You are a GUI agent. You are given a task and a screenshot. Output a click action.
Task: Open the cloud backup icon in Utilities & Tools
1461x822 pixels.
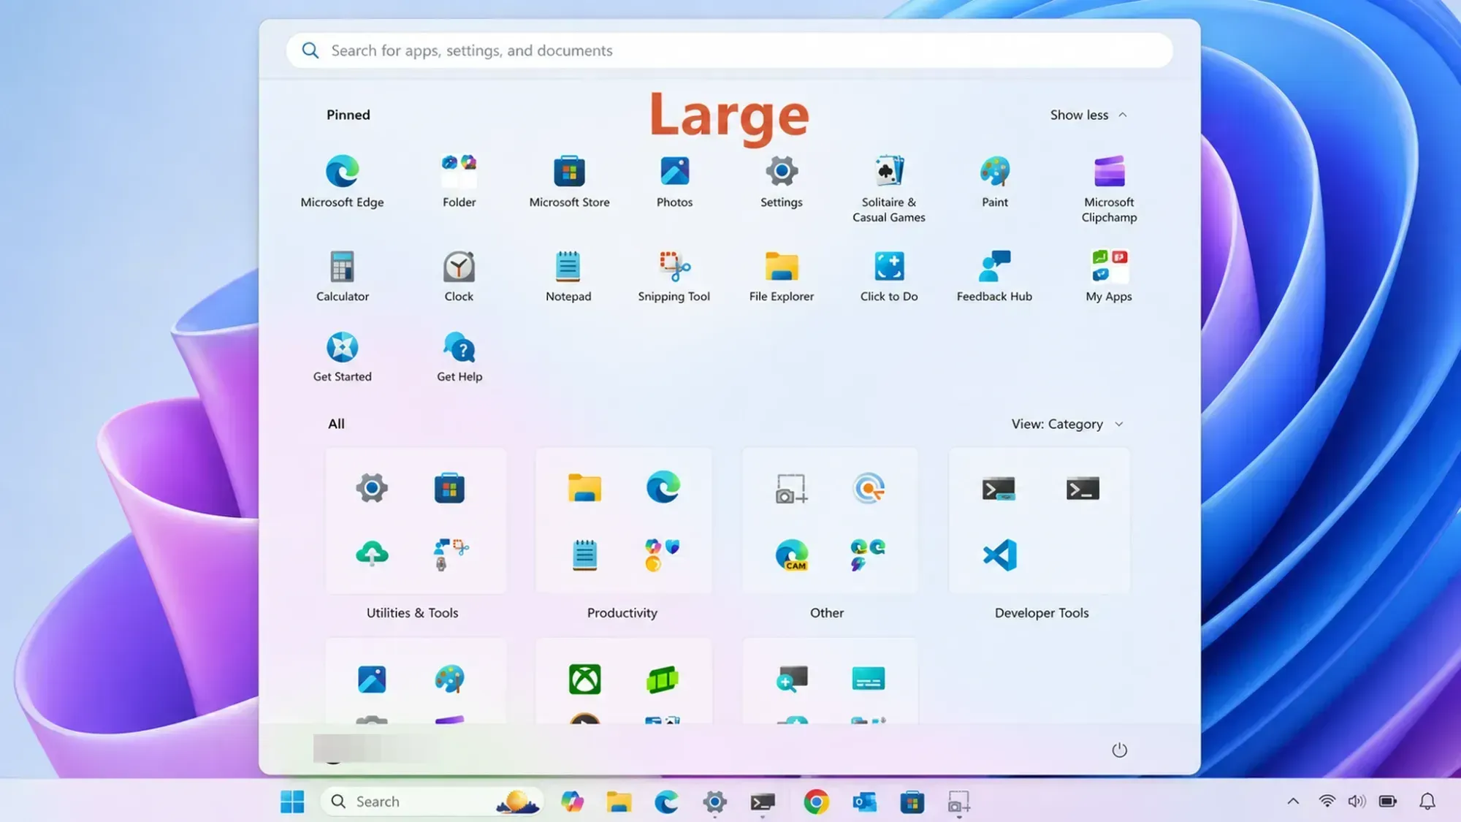point(372,554)
